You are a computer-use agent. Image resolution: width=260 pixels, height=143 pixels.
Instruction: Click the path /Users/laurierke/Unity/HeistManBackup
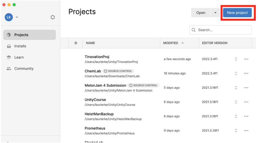point(113,119)
